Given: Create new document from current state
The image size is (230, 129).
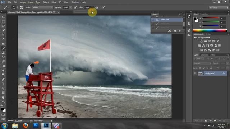Looking at the screenshot, I should [169, 31].
